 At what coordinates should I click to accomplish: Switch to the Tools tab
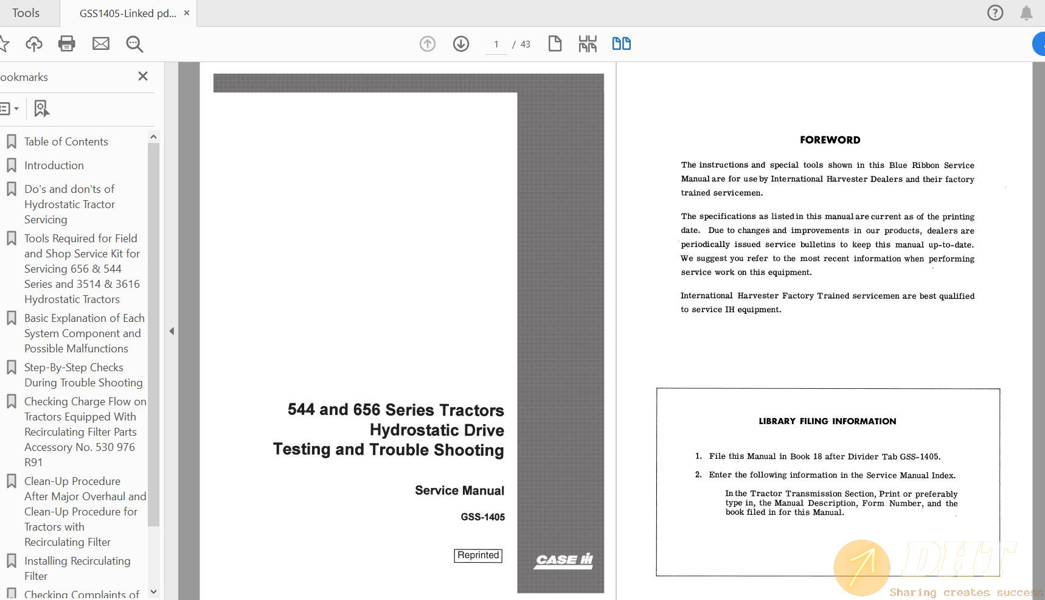pyautogui.click(x=26, y=13)
